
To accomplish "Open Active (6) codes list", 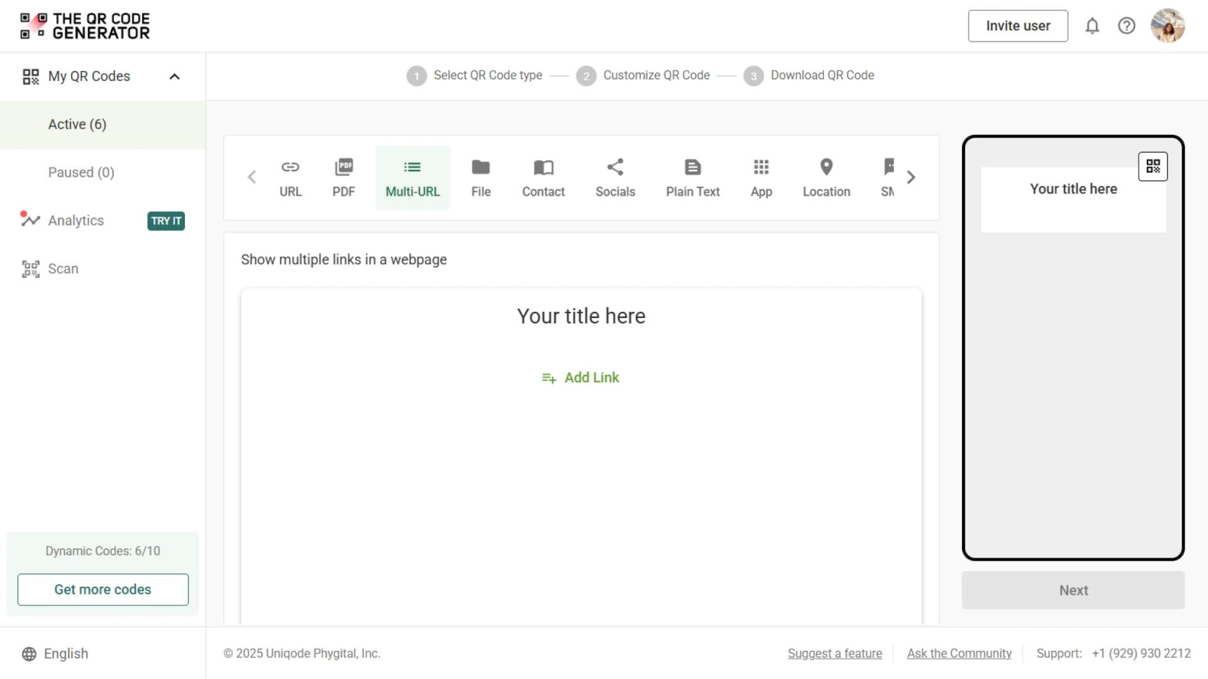I will [103, 124].
